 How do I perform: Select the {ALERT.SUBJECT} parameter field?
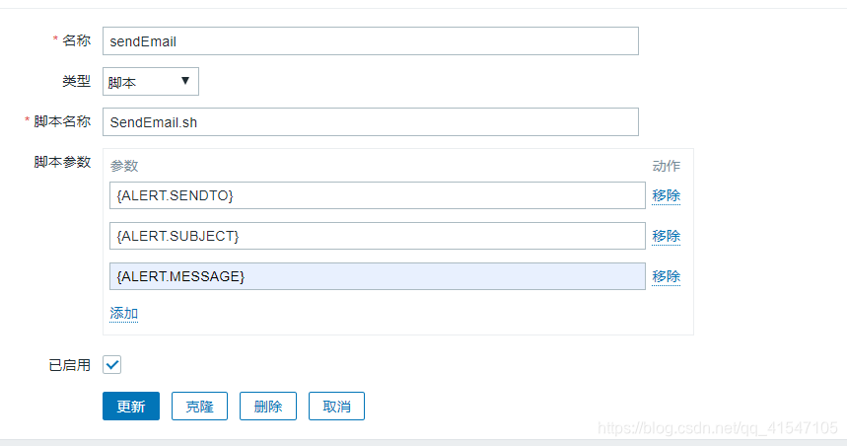coord(377,236)
